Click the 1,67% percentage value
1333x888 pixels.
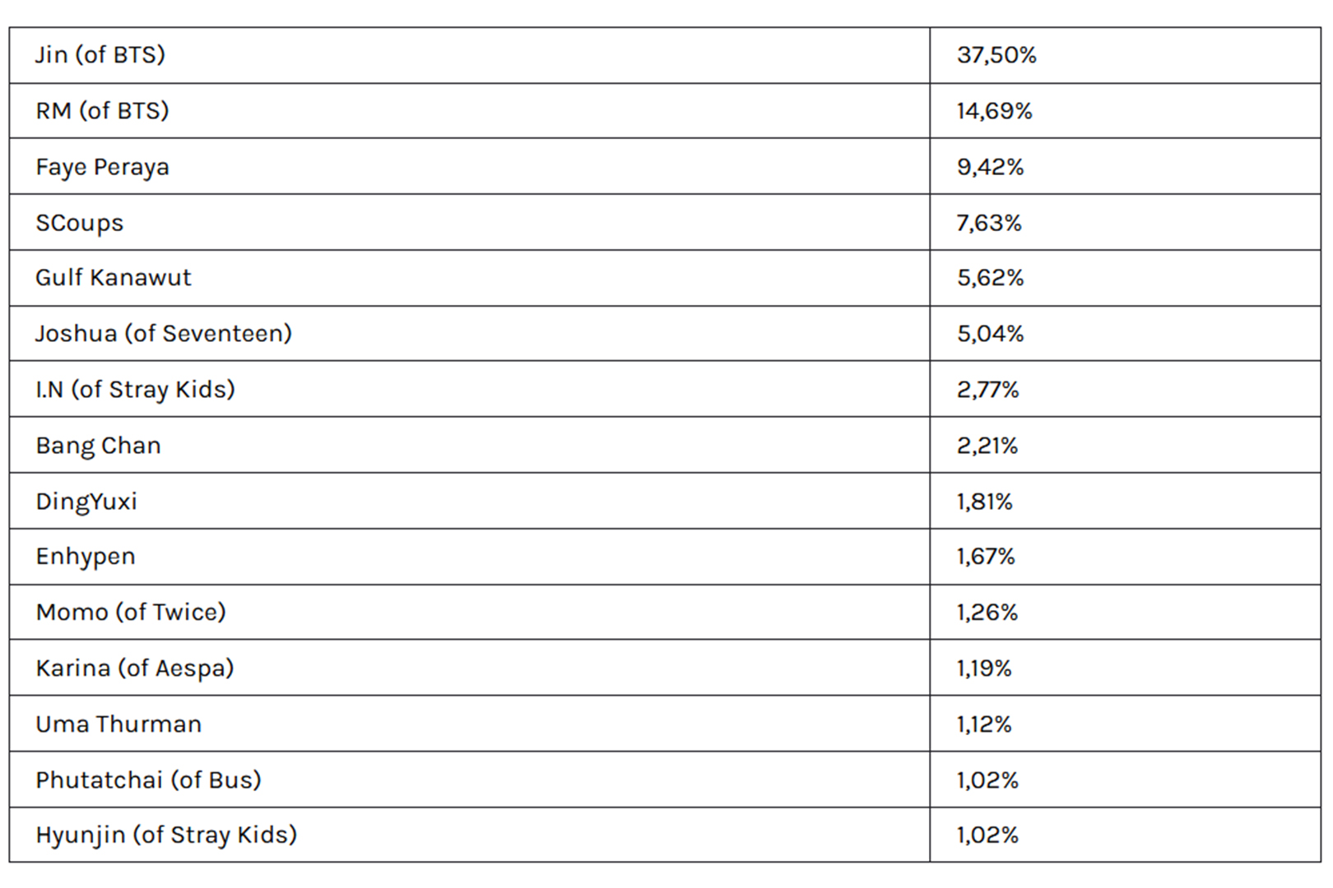point(985,557)
